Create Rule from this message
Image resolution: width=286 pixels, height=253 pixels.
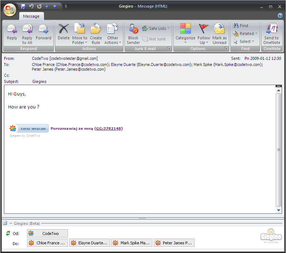click(x=96, y=34)
